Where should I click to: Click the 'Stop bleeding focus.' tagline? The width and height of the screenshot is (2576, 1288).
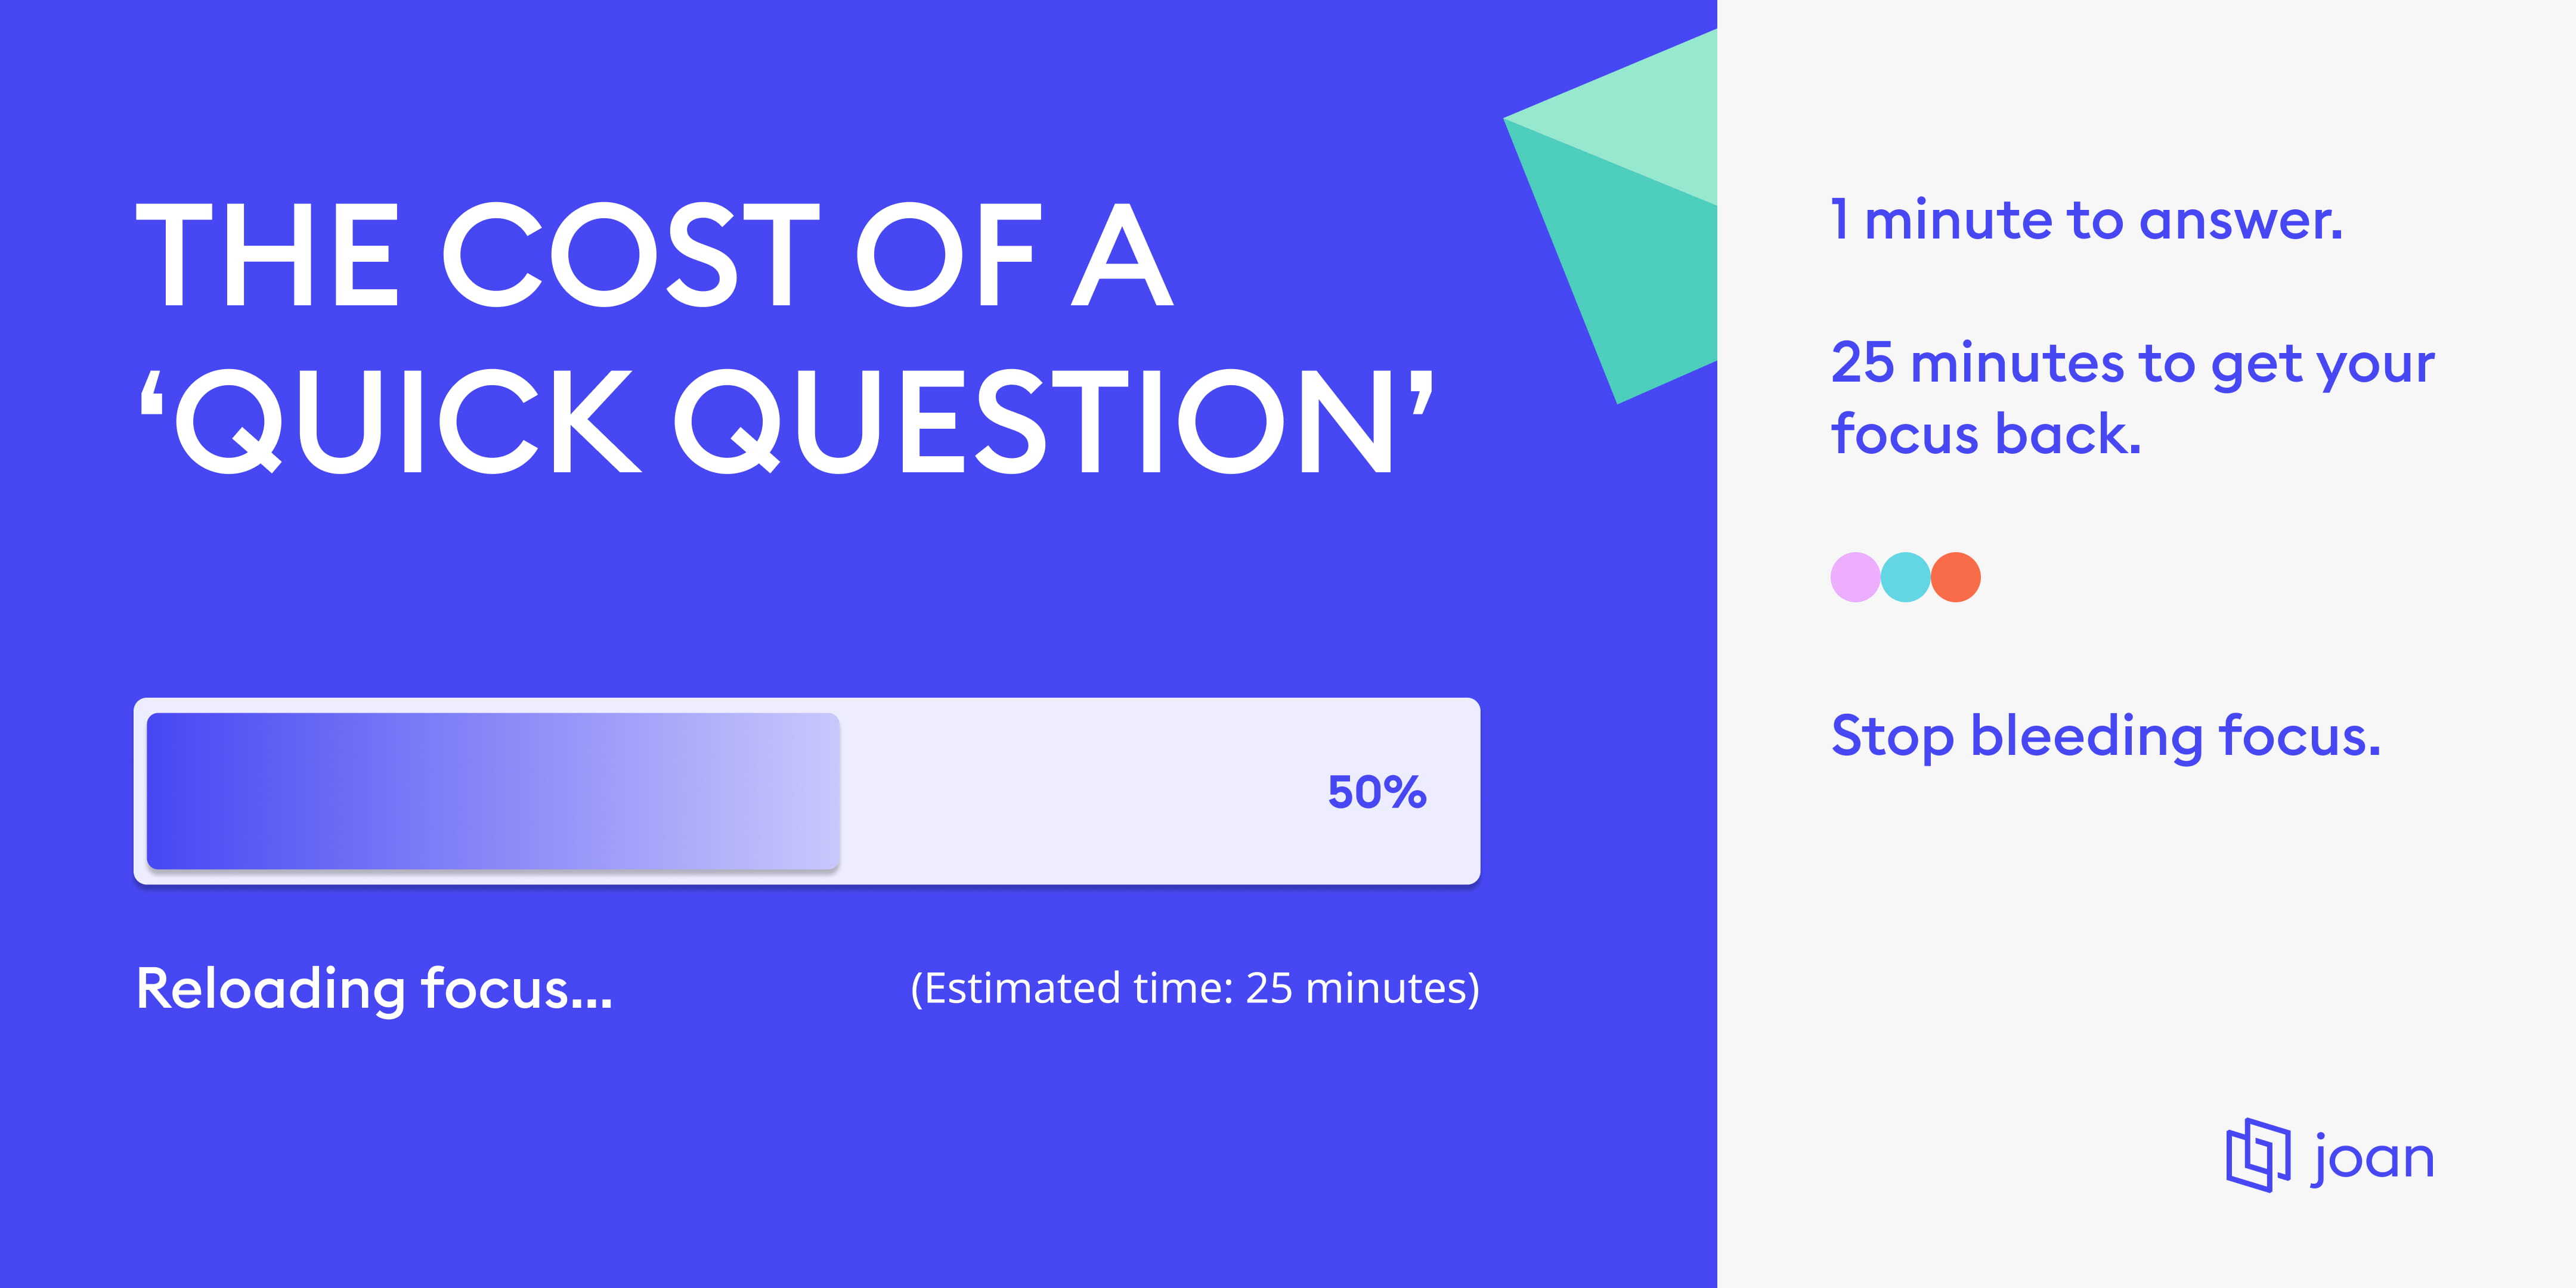pos(2105,736)
